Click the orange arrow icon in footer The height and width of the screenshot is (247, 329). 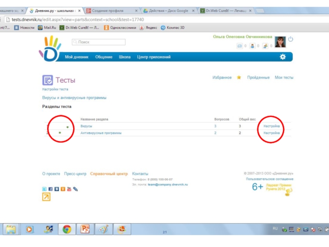tap(46, 197)
